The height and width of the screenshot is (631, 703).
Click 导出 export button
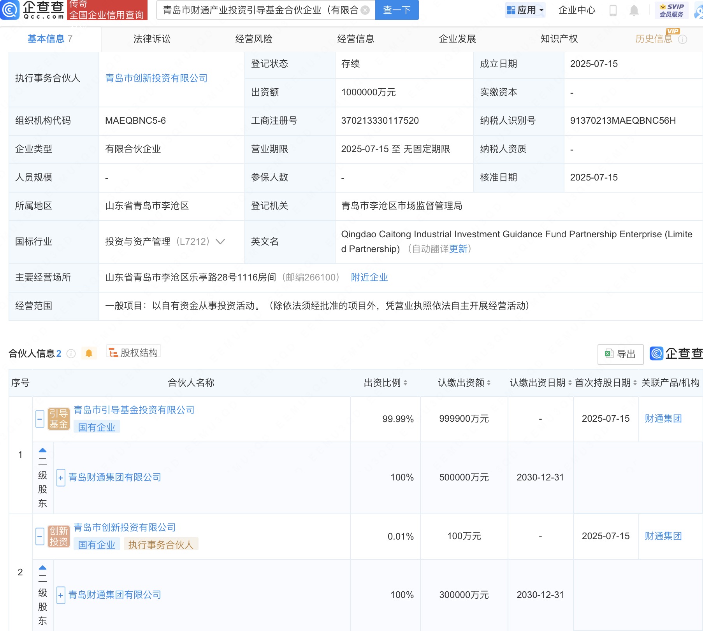620,354
